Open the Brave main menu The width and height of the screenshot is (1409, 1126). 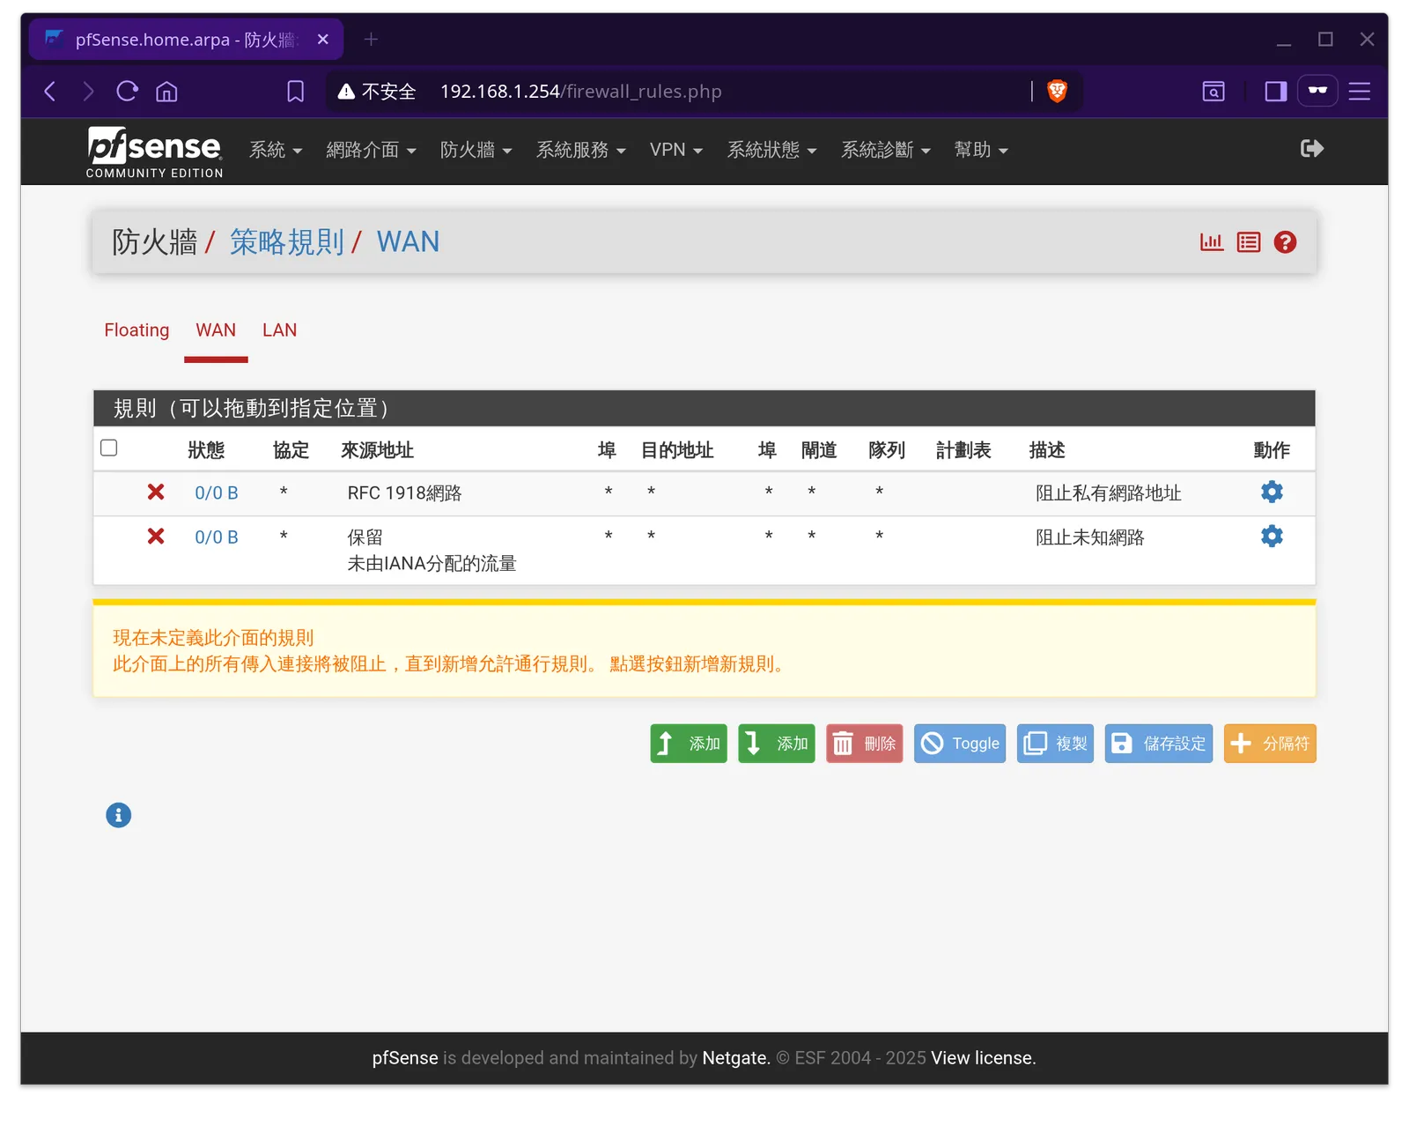pos(1360,92)
